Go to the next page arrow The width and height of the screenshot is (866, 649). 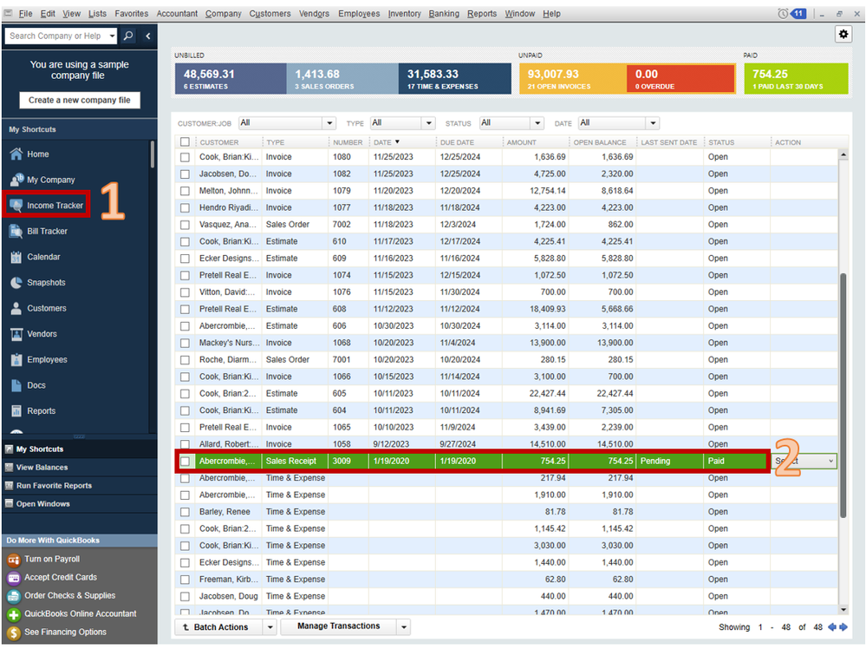[x=843, y=627]
